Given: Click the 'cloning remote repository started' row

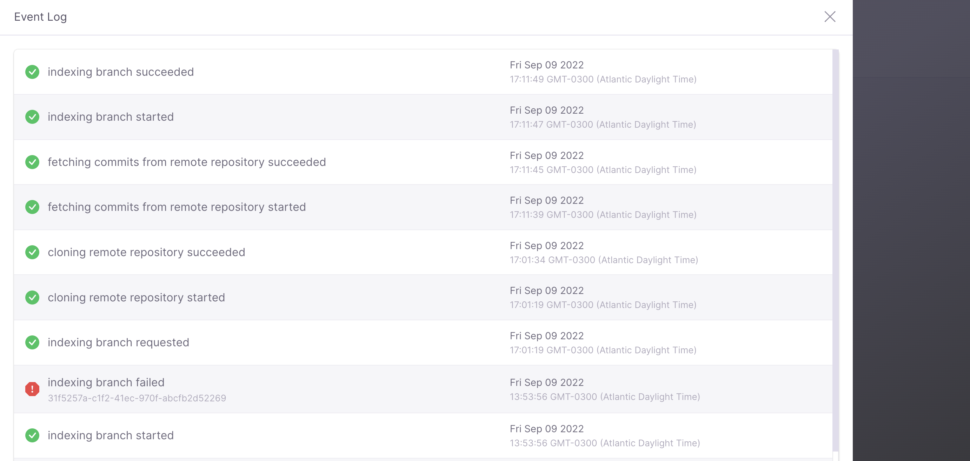Looking at the screenshot, I should (423, 297).
